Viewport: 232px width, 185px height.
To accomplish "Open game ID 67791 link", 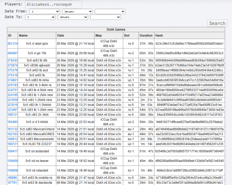I will (x=13, y=182).
